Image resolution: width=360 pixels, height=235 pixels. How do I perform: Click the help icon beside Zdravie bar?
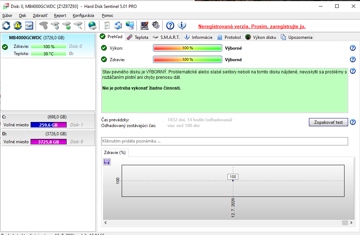(x=353, y=59)
